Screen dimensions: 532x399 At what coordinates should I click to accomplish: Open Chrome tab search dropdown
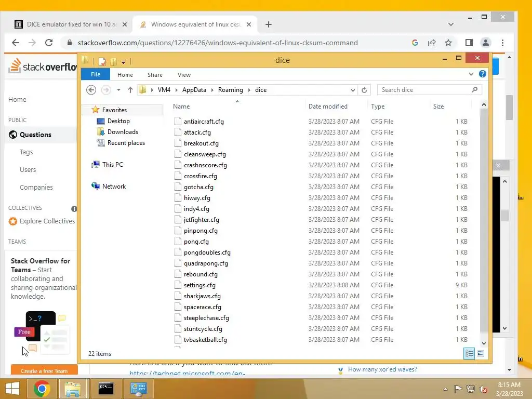point(450,24)
